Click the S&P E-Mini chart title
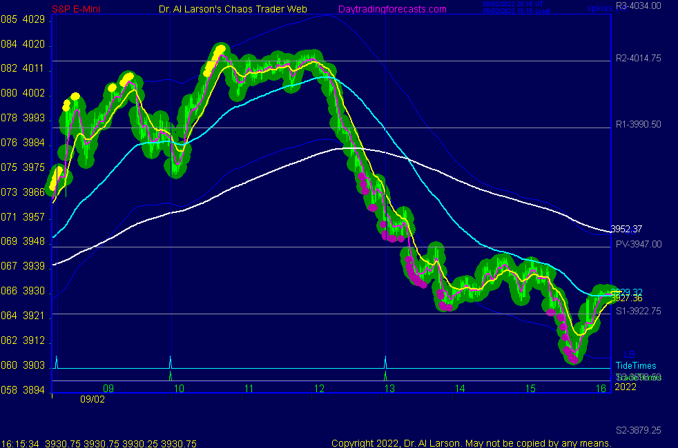Image resolution: width=678 pixels, height=448 pixels. 76,9
